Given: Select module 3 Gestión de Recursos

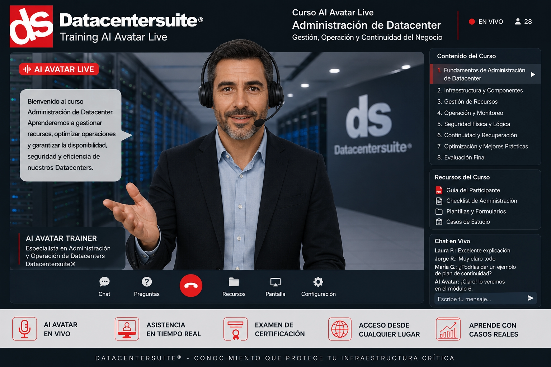Looking at the screenshot, I should click(467, 101).
